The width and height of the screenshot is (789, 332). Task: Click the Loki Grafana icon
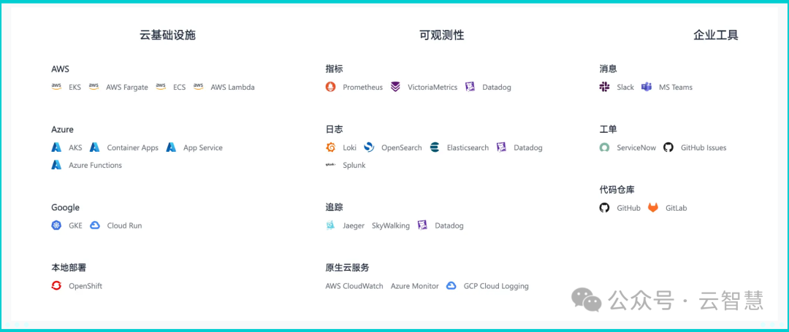331,147
